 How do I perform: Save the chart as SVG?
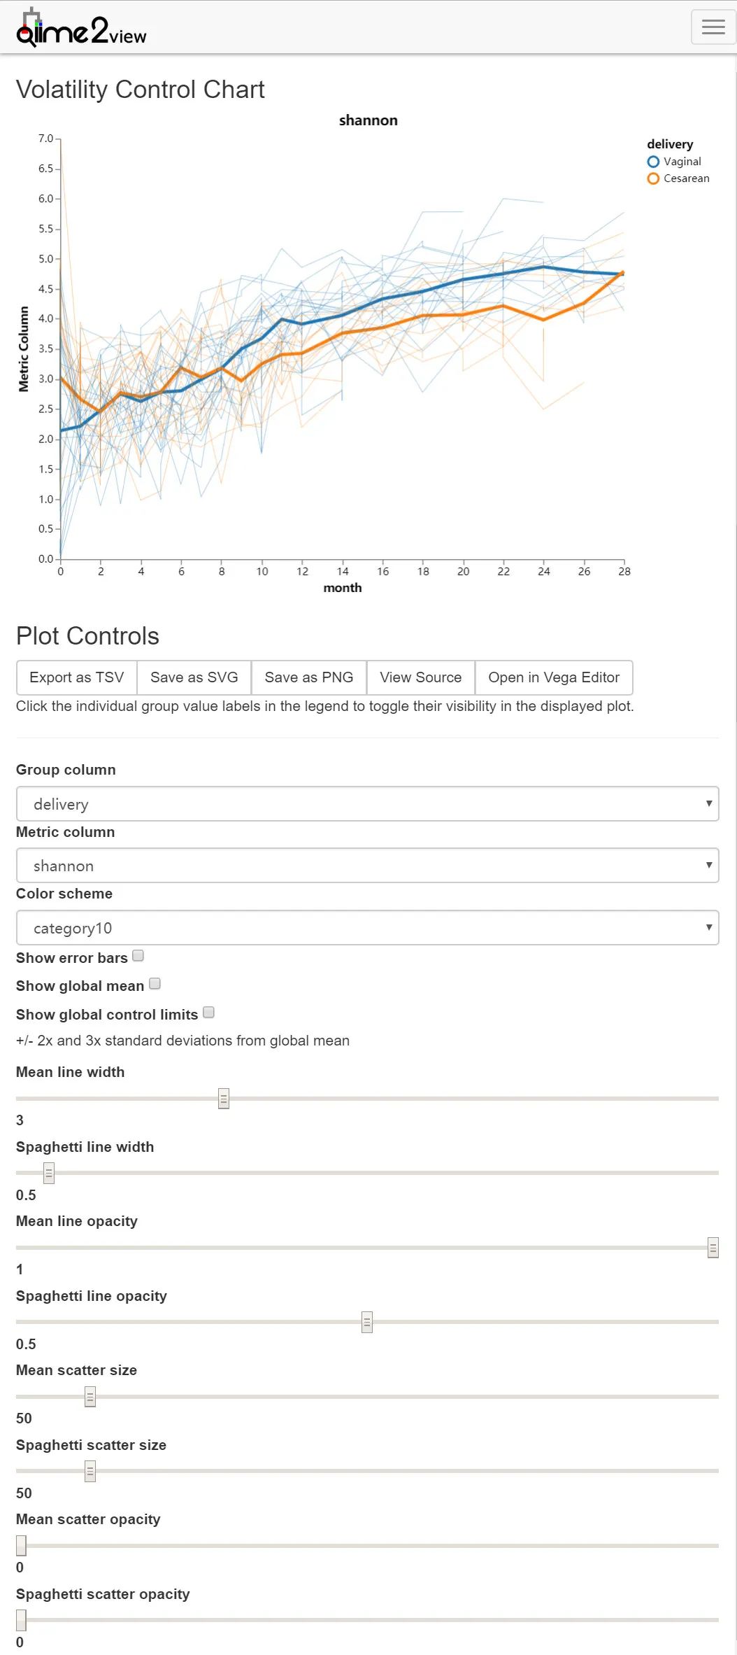coord(194,677)
